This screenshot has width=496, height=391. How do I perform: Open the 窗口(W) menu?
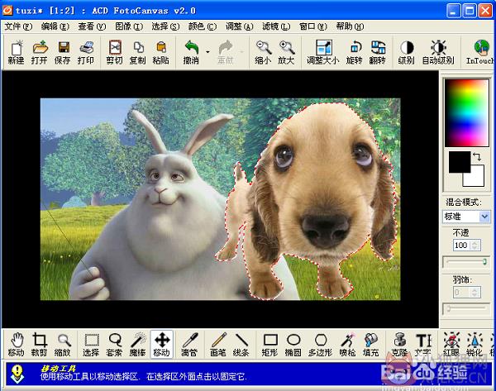click(x=313, y=26)
